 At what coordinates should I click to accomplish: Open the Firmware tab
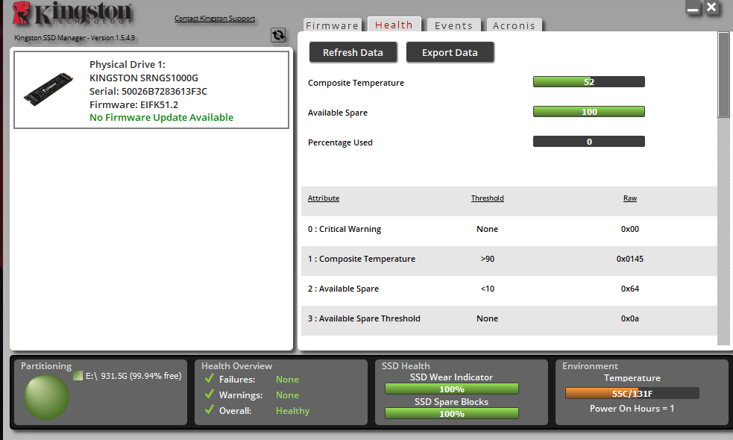pyautogui.click(x=332, y=25)
